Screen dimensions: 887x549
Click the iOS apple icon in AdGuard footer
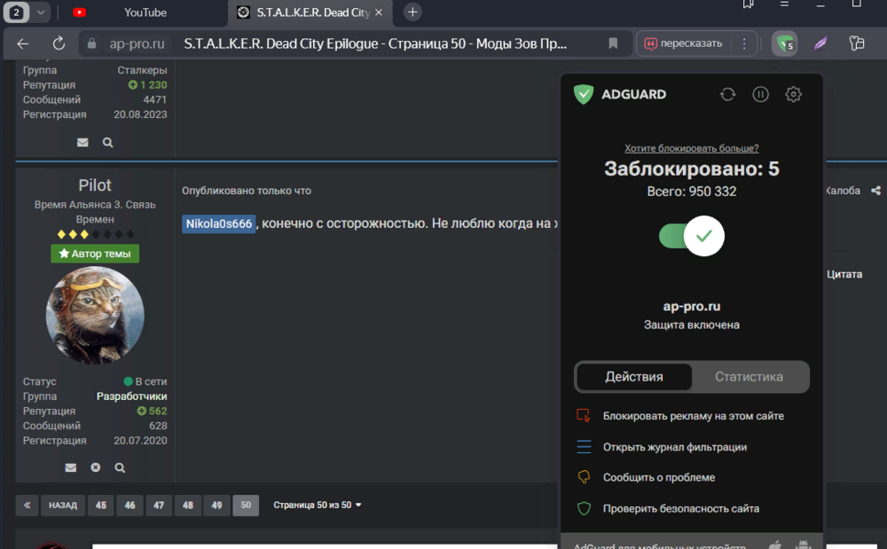pos(775,545)
